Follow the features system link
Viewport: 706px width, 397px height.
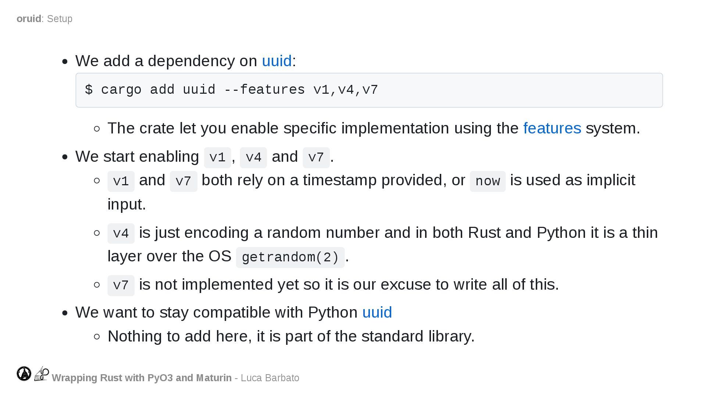point(552,128)
